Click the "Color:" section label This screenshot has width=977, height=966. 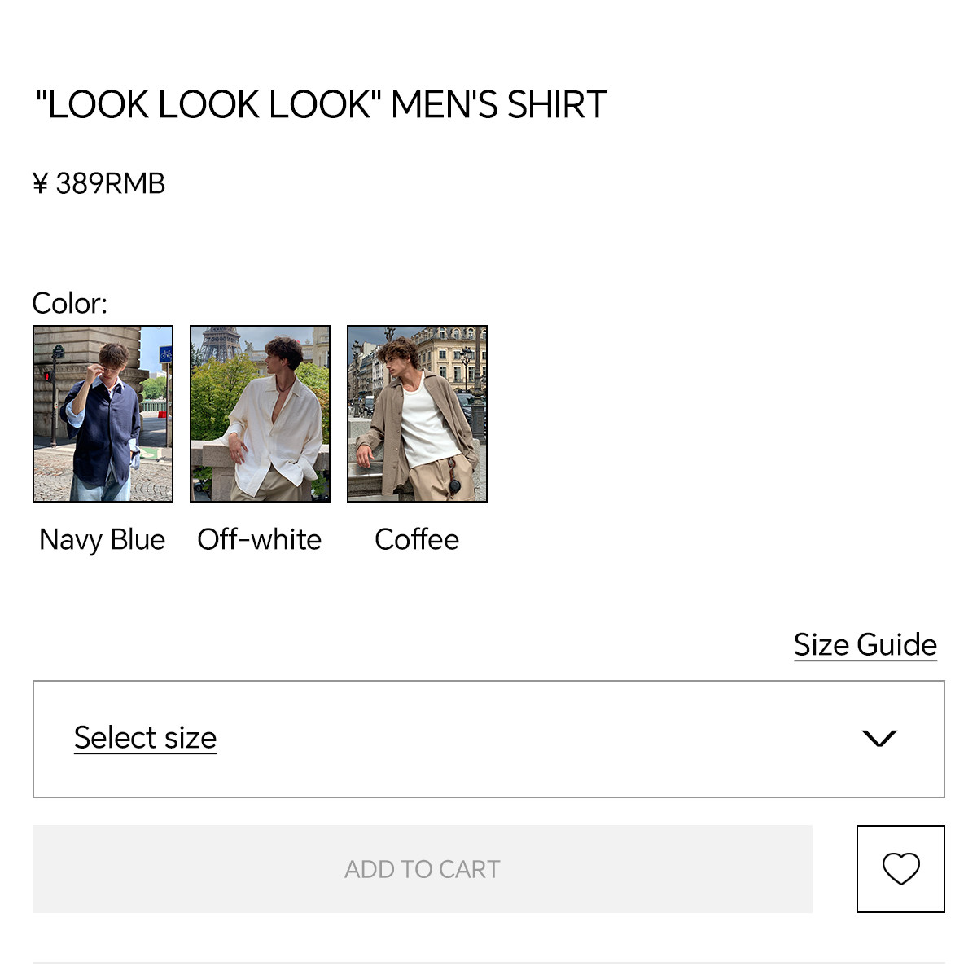click(x=69, y=303)
